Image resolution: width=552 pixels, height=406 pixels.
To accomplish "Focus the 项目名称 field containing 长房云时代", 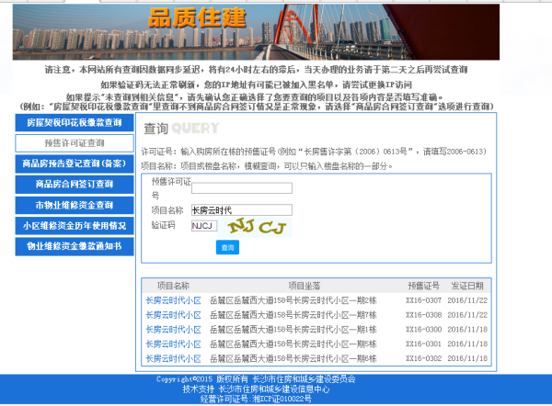I will click(x=241, y=210).
